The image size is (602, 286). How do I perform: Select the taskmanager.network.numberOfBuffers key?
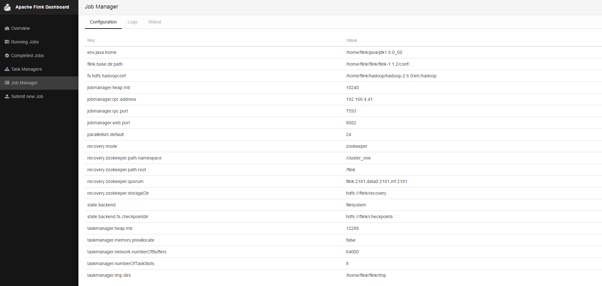click(127, 252)
